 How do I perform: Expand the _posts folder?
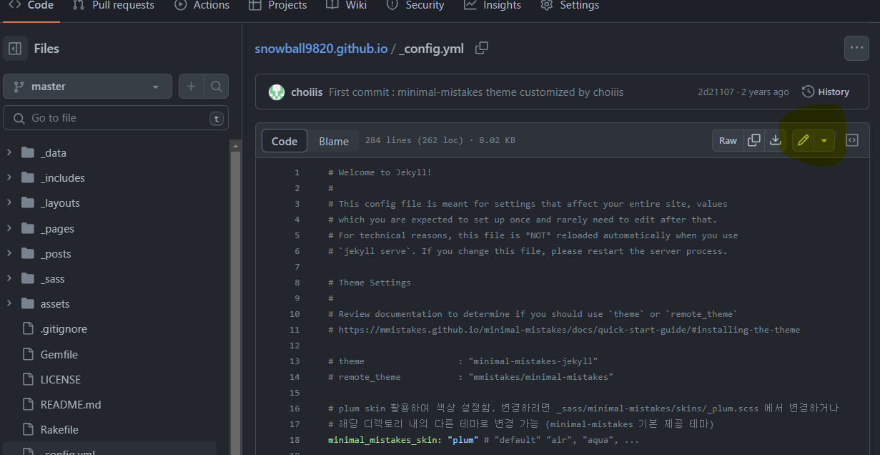coord(9,254)
